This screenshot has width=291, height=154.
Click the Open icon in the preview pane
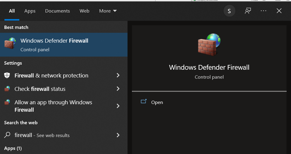click(x=144, y=102)
